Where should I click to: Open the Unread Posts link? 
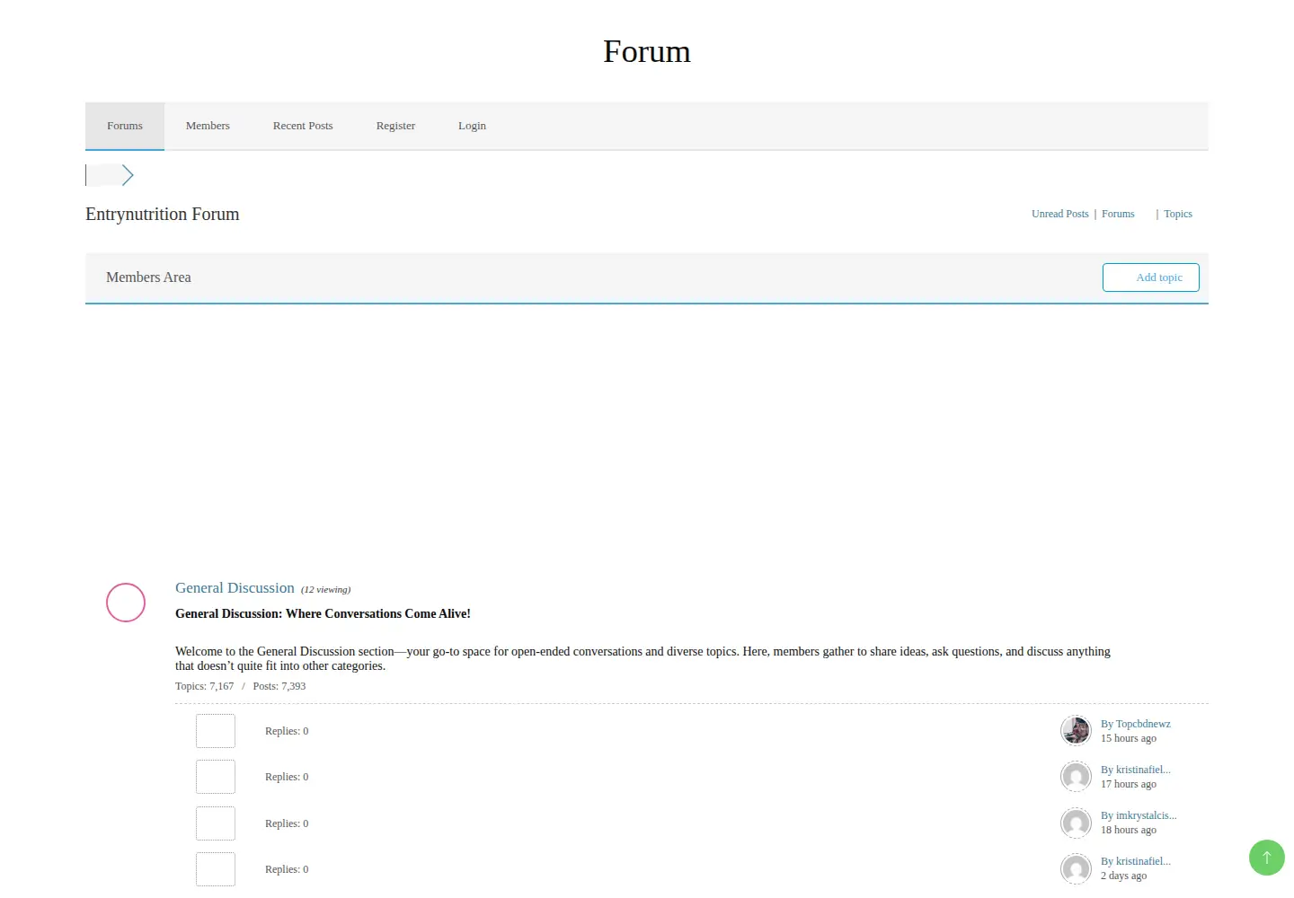click(1059, 214)
